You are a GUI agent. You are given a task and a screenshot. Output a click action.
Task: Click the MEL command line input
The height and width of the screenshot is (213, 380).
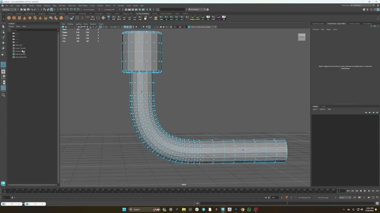click(243, 203)
